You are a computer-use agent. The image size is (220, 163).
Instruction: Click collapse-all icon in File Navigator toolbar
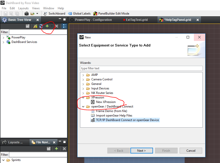[x=49, y=149]
